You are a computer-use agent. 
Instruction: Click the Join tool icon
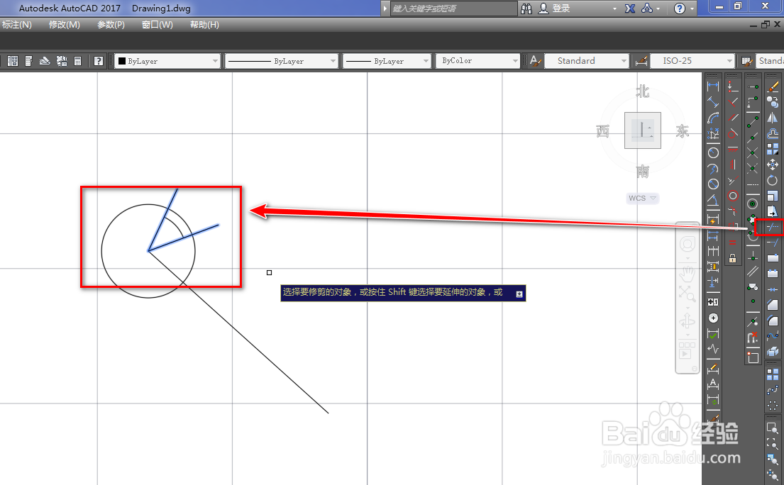(773, 289)
